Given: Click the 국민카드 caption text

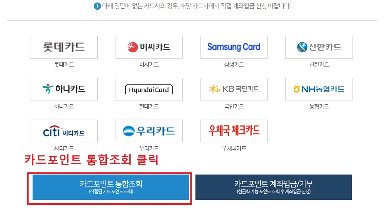Looking at the screenshot, I should tap(234, 106).
